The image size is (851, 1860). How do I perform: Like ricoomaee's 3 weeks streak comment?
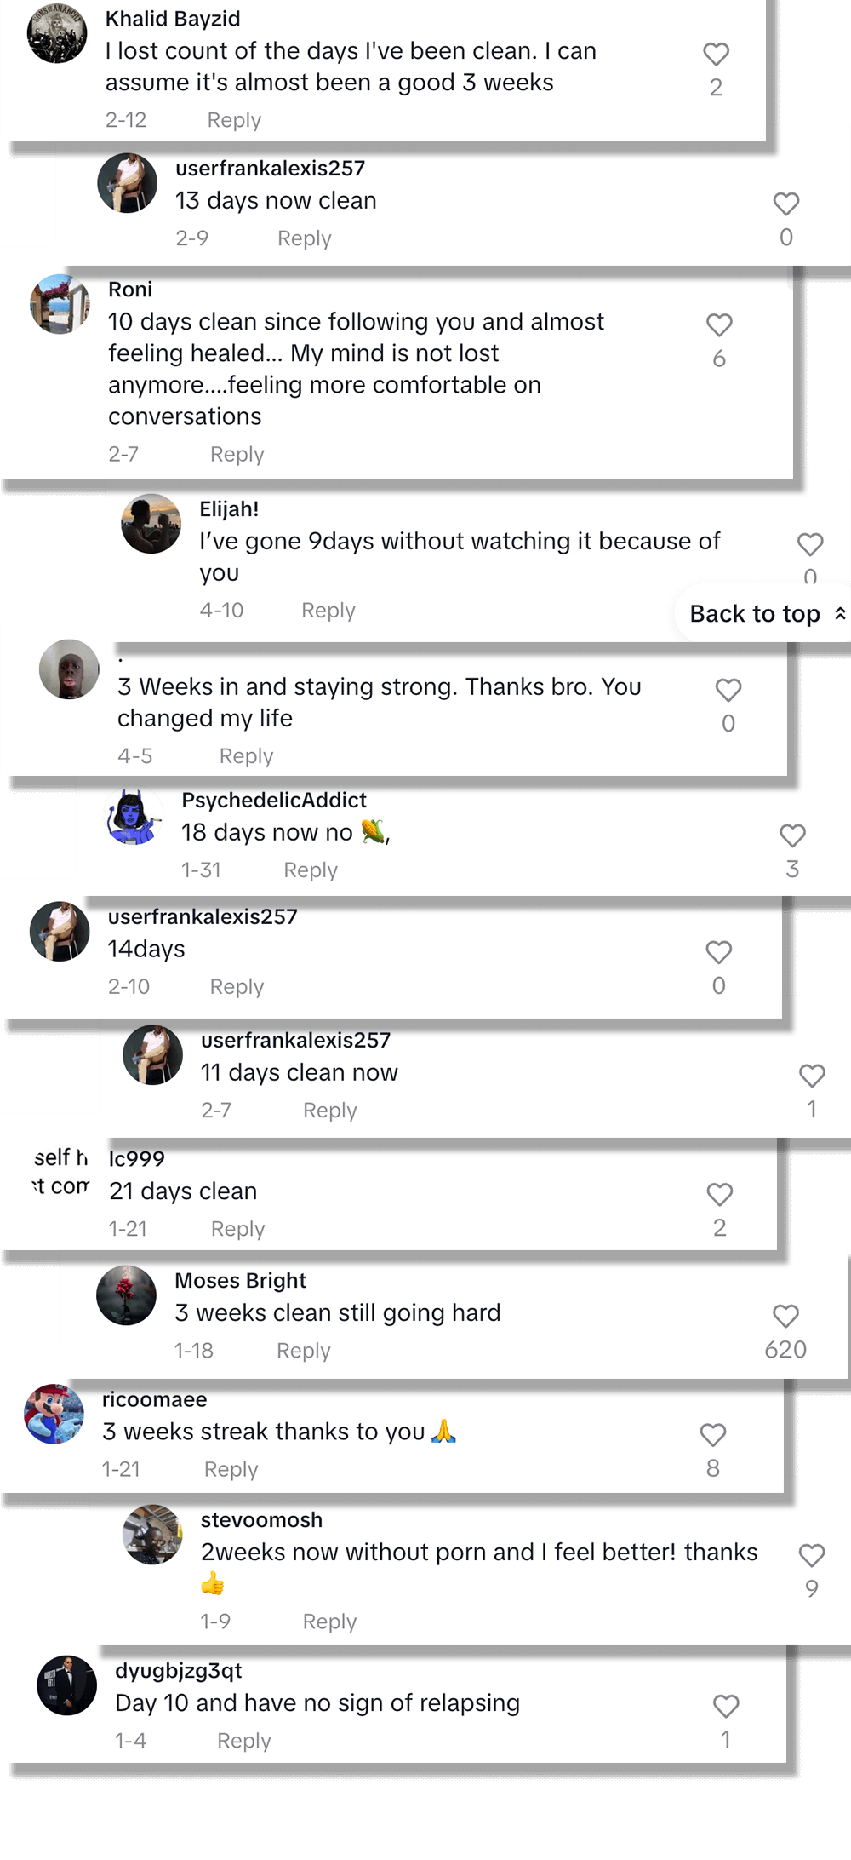pos(711,1434)
